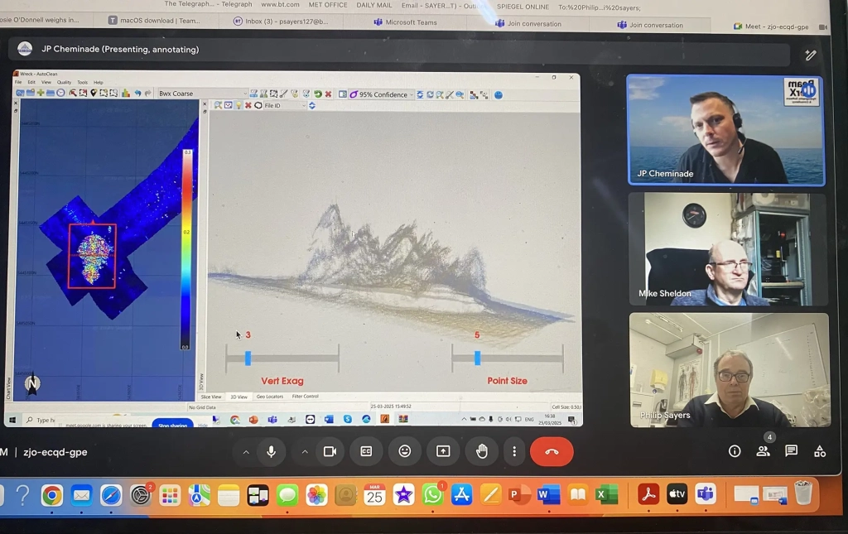Click the present screen icon
Image resolution: width=848 pixels, height=534 pixels.
pos(443,451)
